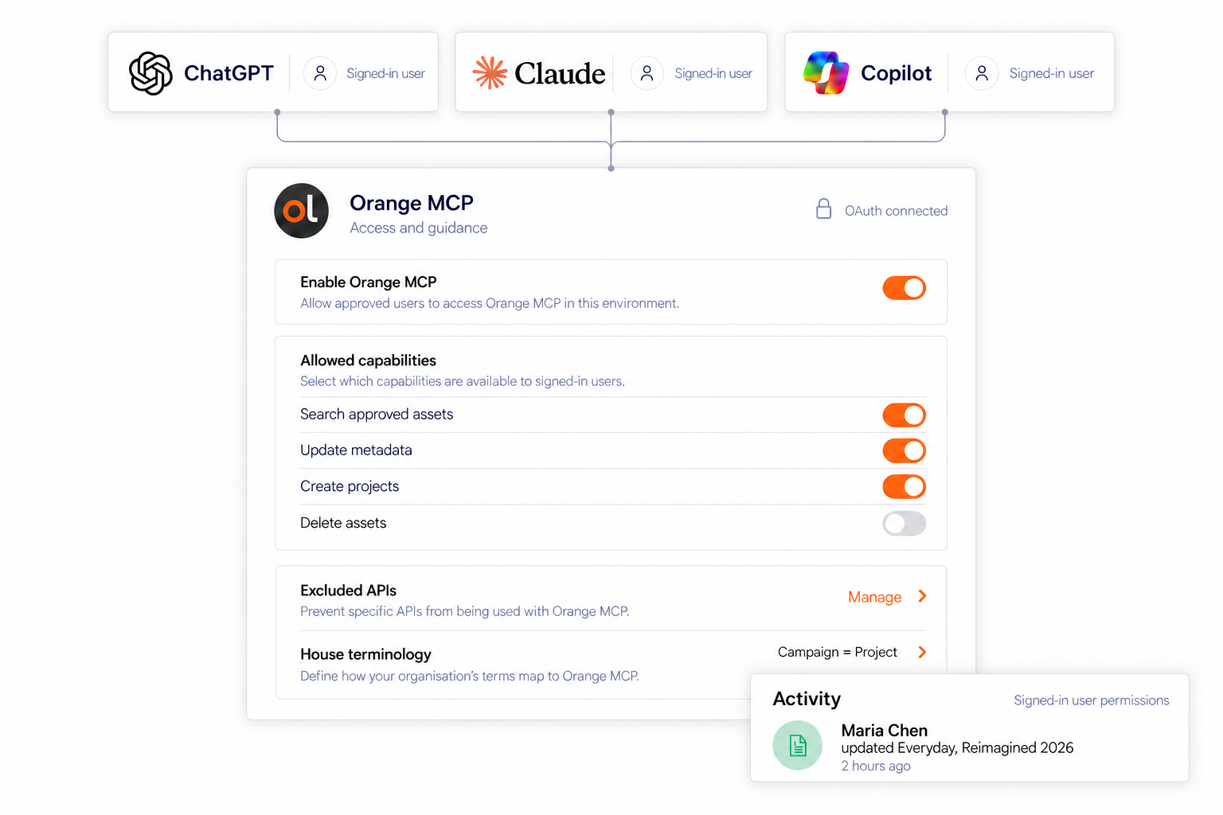Click the user avatar icon in ChatGPT card
The width and height of the screenshot is (1223, 815).
[x=320, y=73]
